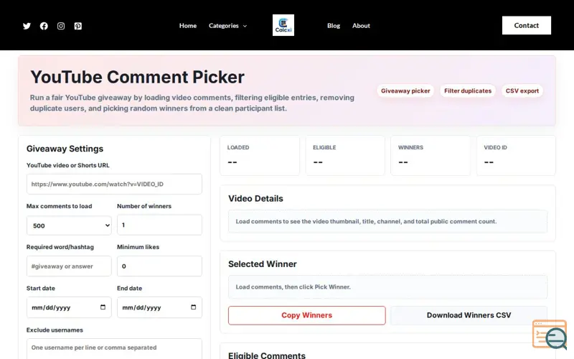The height and width of the screenshot is (359, 574).
Task: Click the Copy Winners button
Action: [x=307, y=315]
